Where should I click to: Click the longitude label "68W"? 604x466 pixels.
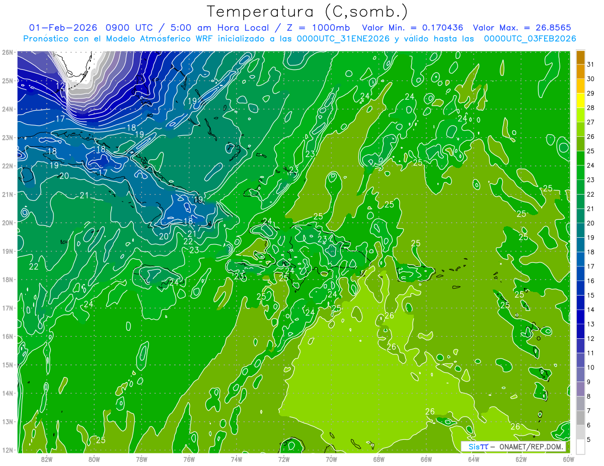[379, 459]
